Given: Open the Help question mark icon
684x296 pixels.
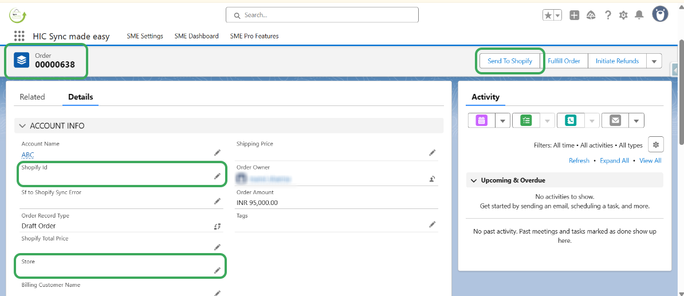Looking at the screenshot, I should point(608,15).
